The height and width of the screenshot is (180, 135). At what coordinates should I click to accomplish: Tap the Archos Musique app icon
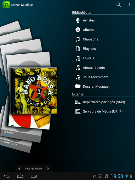pos(6,5)
